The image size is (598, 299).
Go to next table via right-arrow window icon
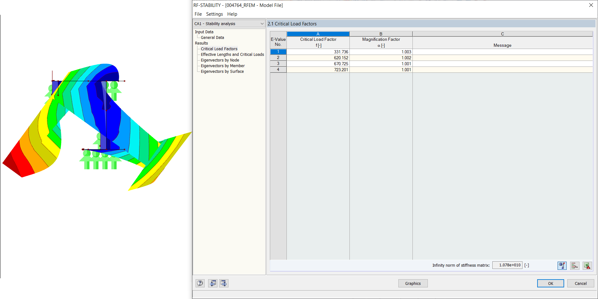[223, 283]
